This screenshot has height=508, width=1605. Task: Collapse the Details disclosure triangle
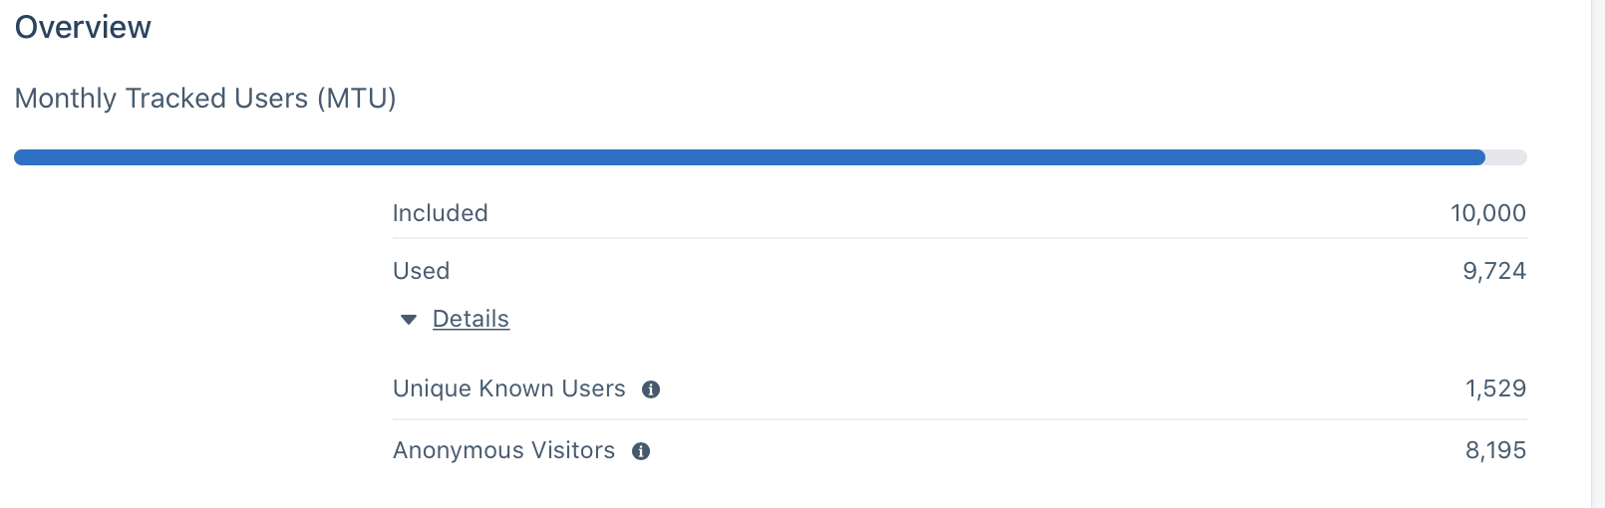[408, 320]
